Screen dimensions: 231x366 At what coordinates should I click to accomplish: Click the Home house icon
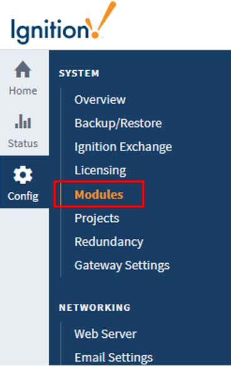[23, 70]
